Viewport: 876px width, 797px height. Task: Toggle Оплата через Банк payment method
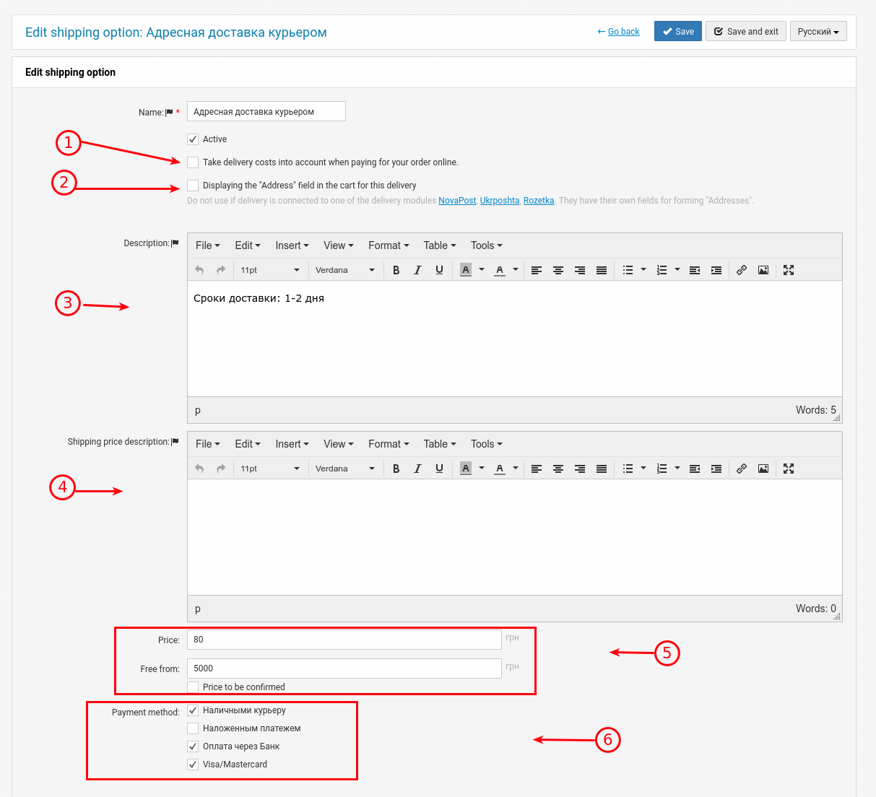click(x=193, y=746)
